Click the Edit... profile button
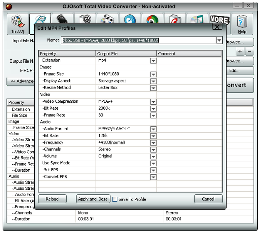This screenshot has width=262, height=234. tap(240, 70)
